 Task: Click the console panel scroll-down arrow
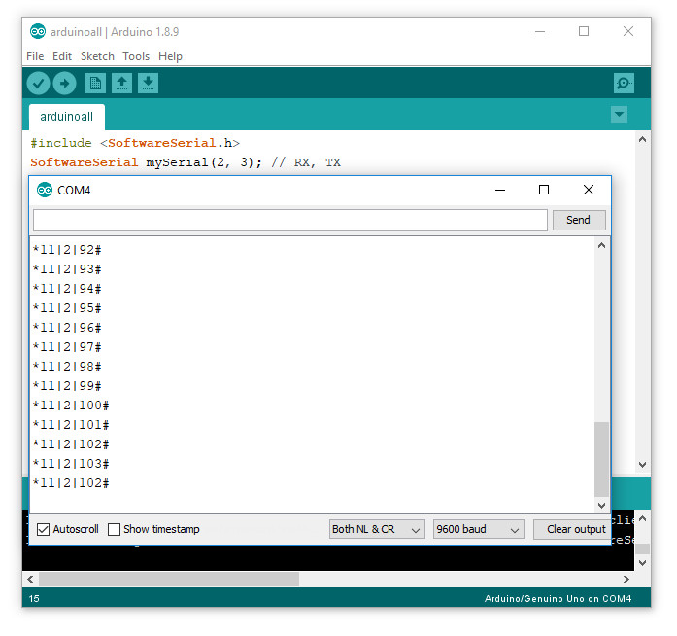pos(642,563)
